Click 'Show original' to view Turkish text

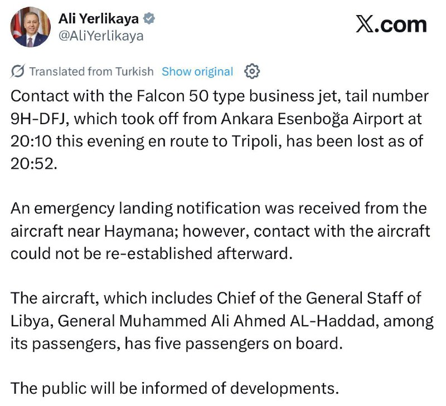(197, 71)
